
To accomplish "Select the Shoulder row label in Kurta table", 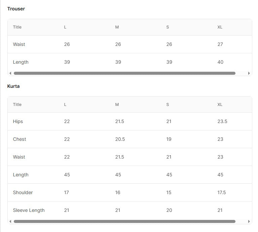I will click(x=23, y=192).
